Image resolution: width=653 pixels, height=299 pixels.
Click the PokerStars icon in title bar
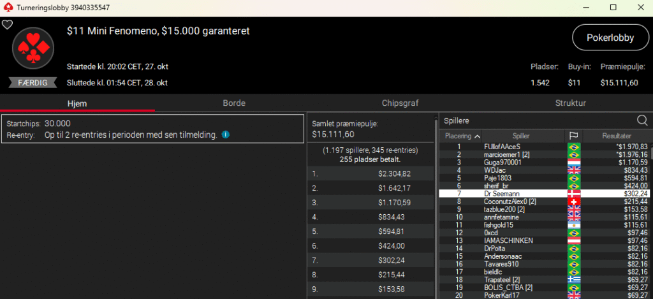[x=8, y=7]
